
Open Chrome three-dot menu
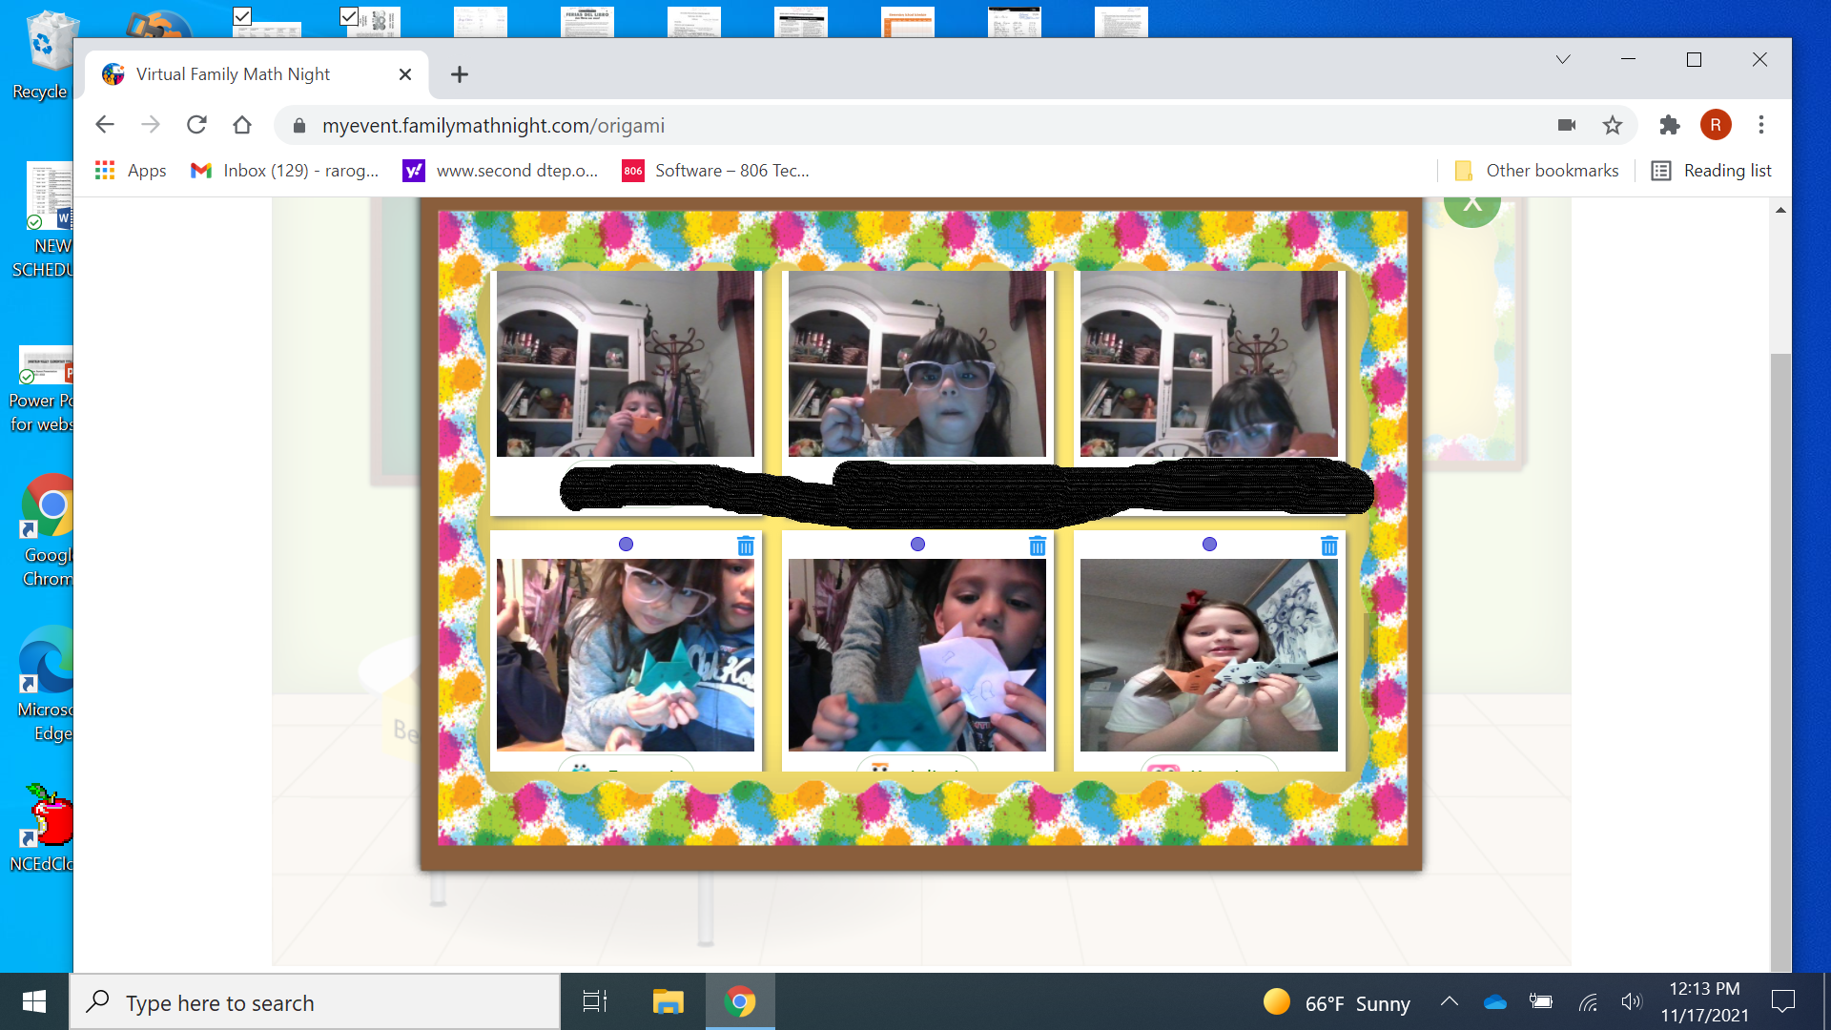[x=1761, y=125]
